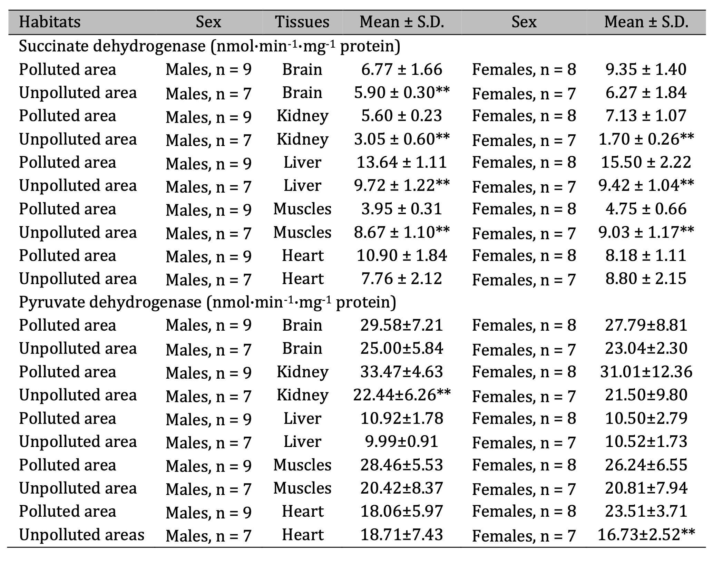The width and height of the screenshot is (713, 564).
Task: Click the Tissues column header
Action: (302, 22)
